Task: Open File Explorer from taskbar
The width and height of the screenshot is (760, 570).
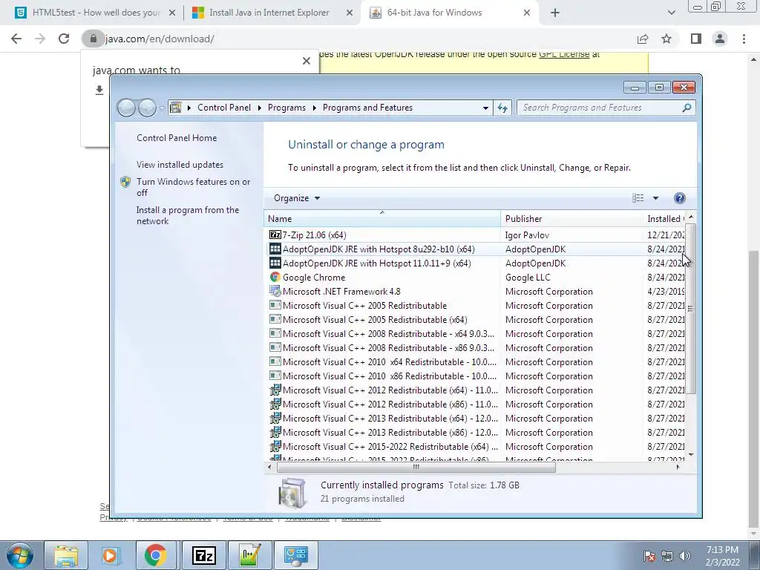Action: pyautogui.click(x=66, y=555)
